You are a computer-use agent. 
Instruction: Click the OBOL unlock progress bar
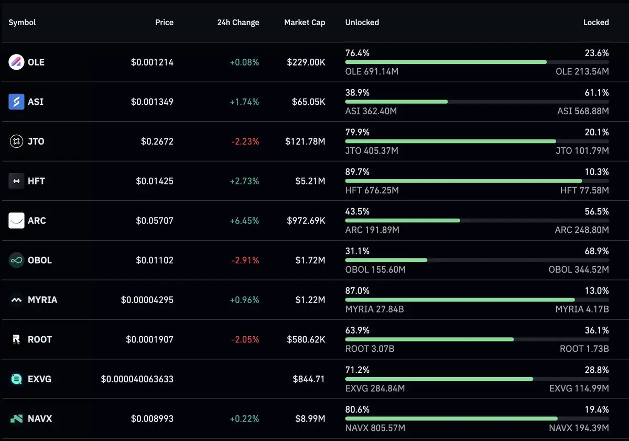[x=477, y=260]
